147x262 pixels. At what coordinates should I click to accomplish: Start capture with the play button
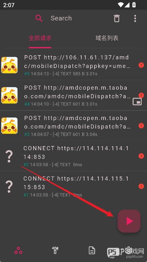point(129,221)
